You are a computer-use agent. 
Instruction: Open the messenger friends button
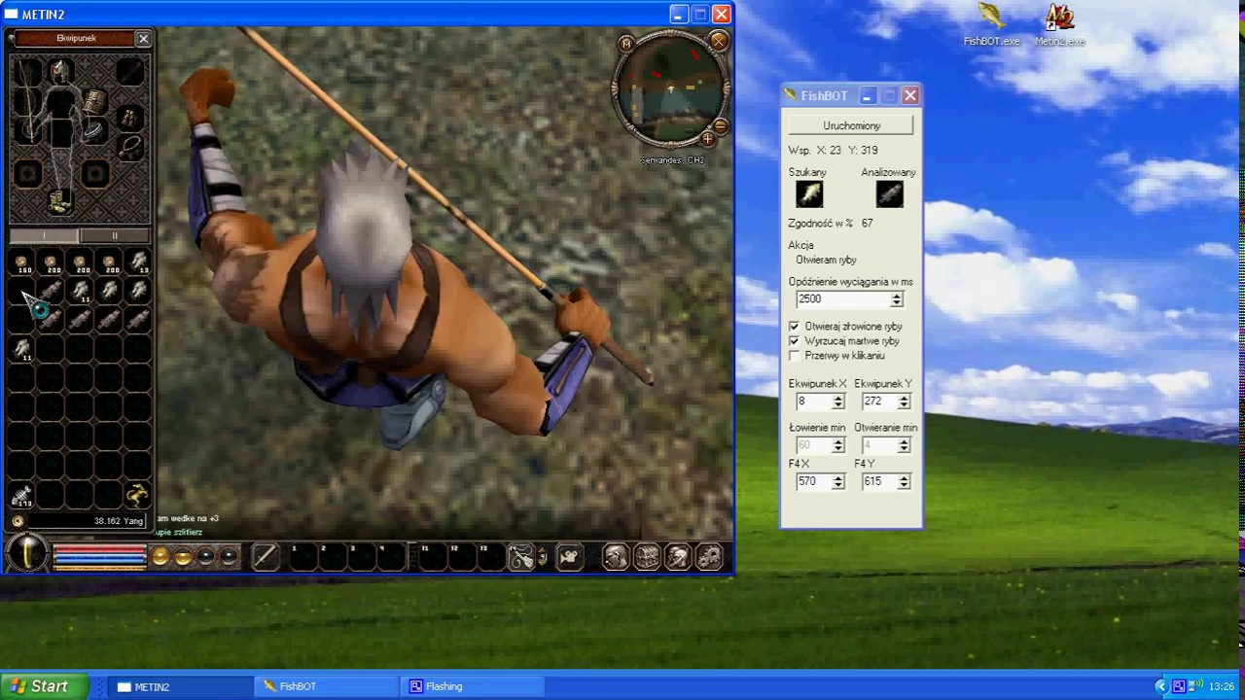click(x=678, y=557)
